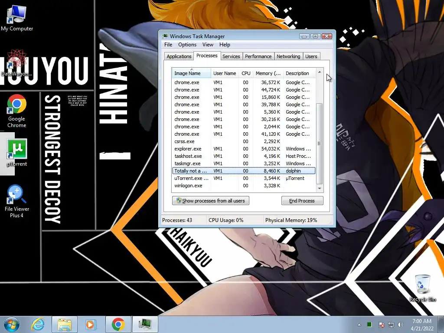Switch to the Services tab
Screen dimensions: 444x333
[231, 56]
